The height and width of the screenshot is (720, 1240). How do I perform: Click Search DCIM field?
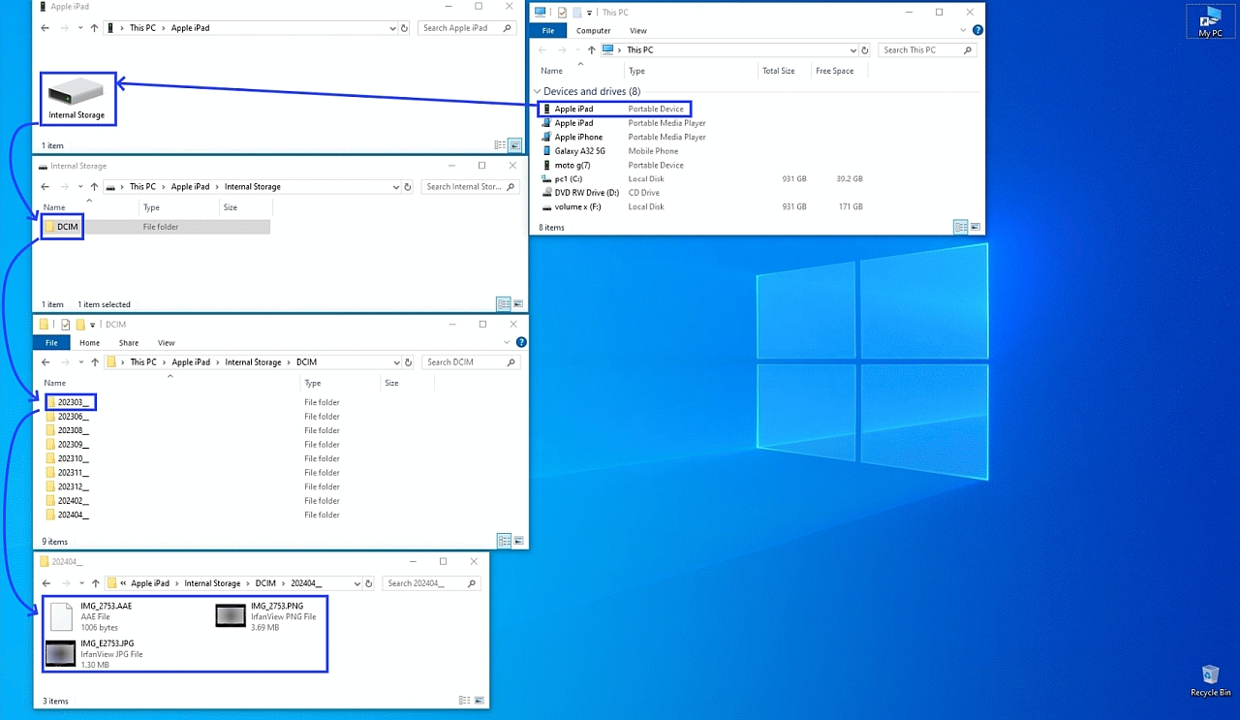(470, 362)
